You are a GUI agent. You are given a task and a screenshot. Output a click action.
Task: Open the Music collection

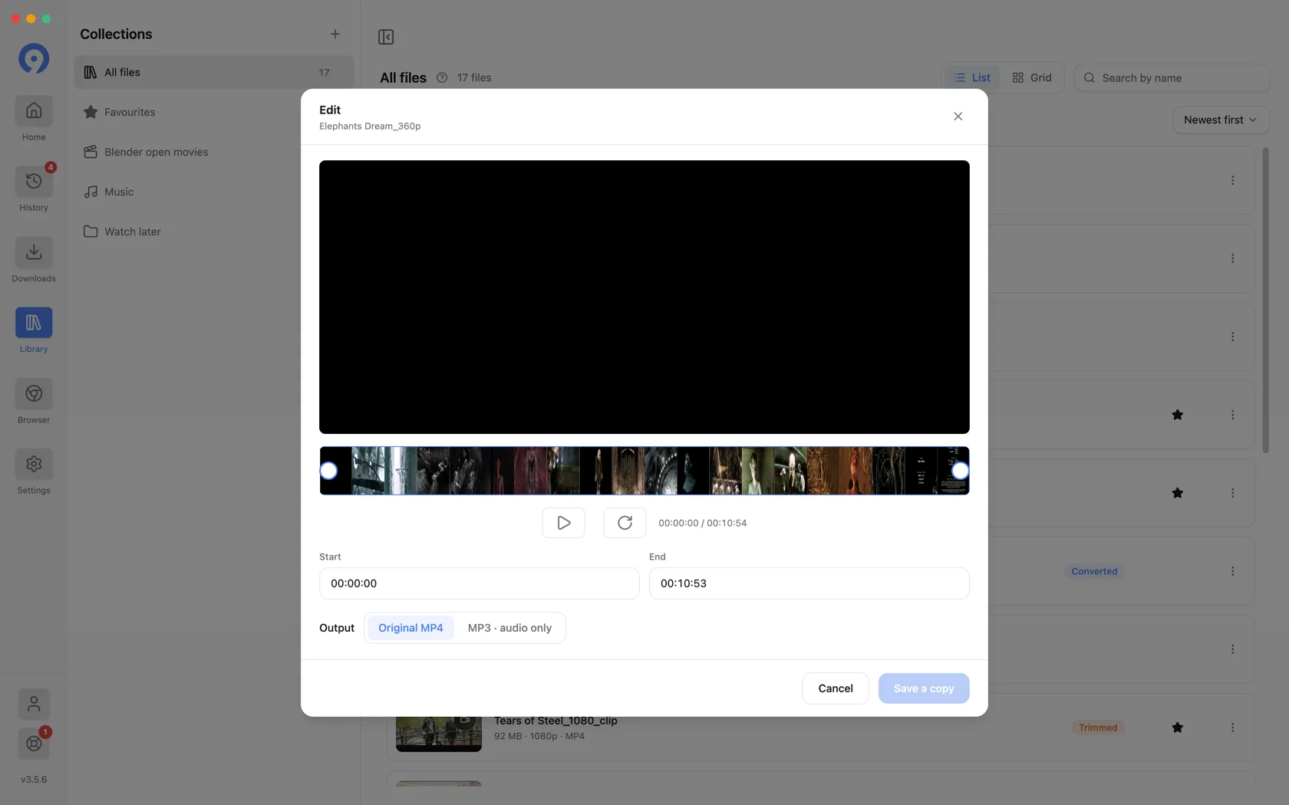[x=213, y=192]
